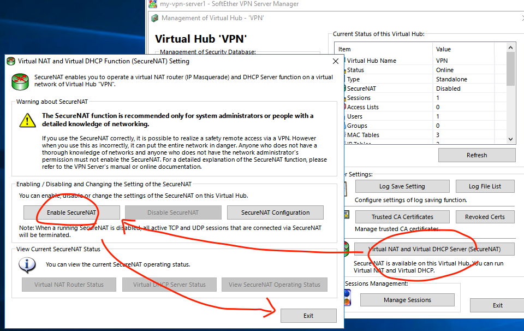Screen dimensions: 524x331
Task: Click the Management of Virtual Hub title icon
Action: 154,18
